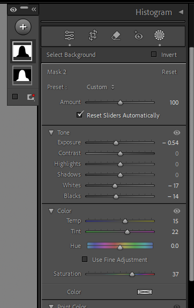Viewport: 194px width, 308px height.
Task: Open the mask overlay settings icon with red dot
Action: pyautogui.click(x=31, y=97)
